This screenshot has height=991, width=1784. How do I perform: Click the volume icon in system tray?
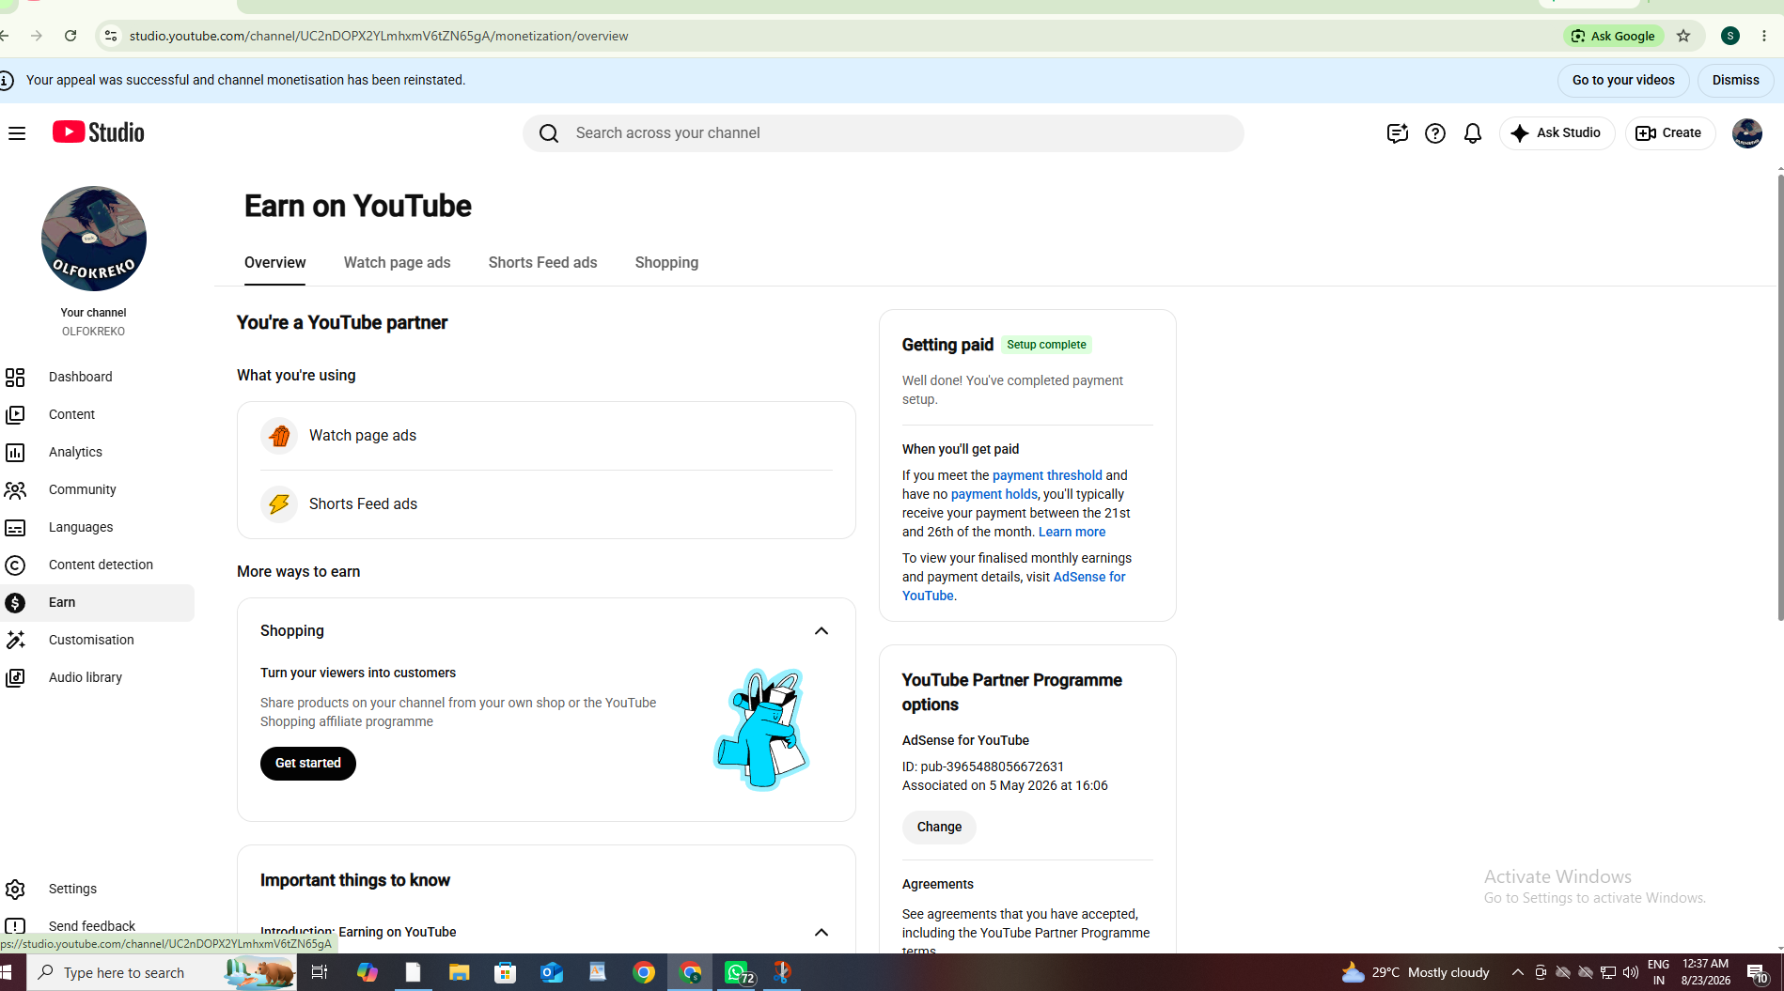click(x=1631, y=973)
